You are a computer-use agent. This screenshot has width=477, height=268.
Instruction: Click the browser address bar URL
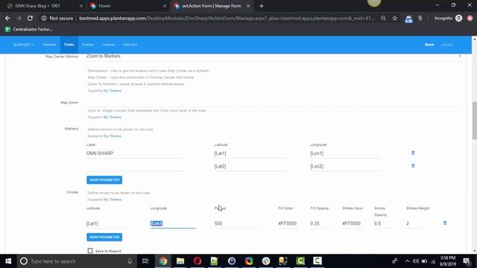click(227, 18)
